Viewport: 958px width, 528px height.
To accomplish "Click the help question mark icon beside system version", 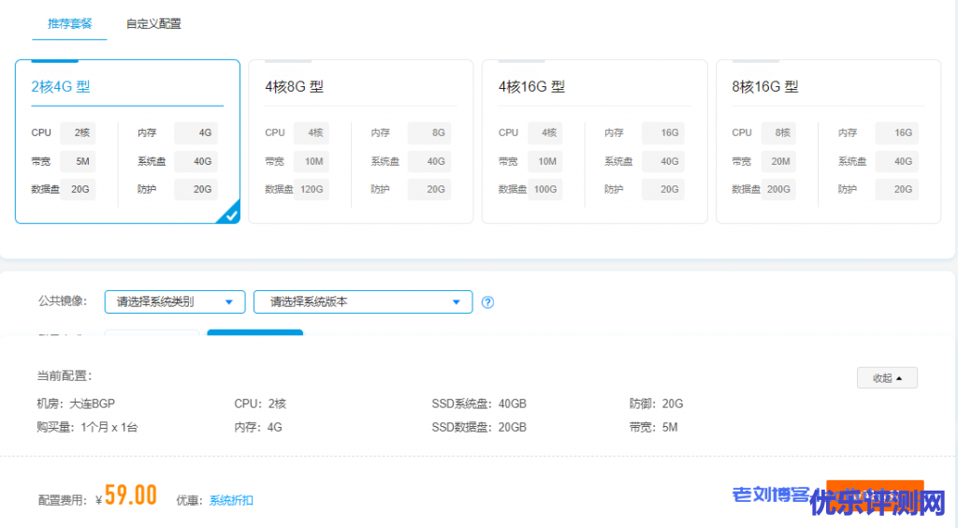I will 486,302.
